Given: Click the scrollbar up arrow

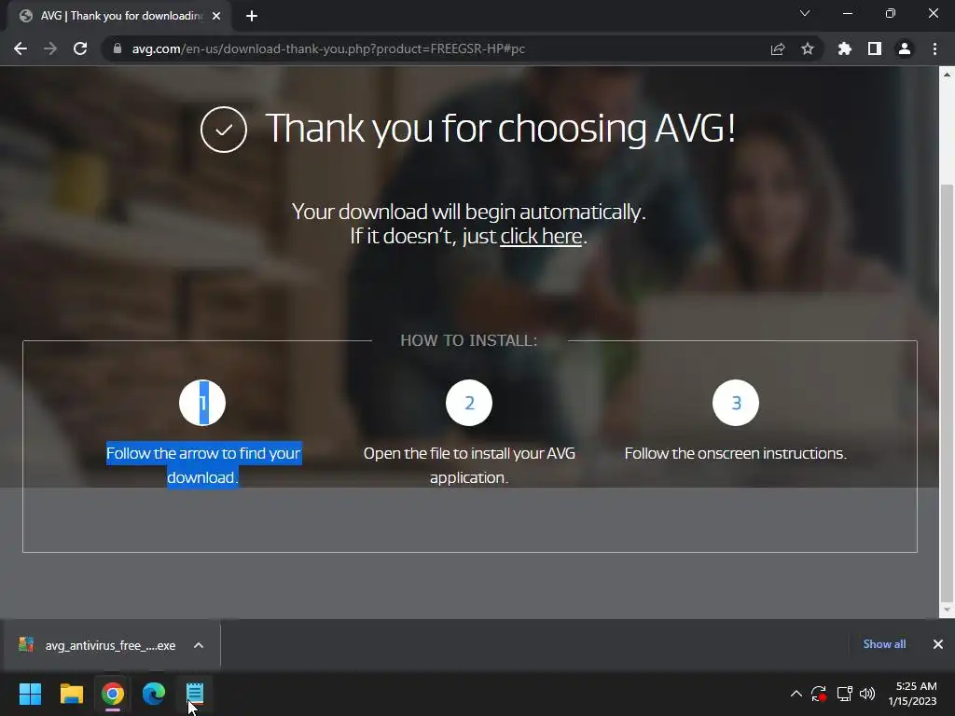Looking at the screenshot, I should (947, 75).
